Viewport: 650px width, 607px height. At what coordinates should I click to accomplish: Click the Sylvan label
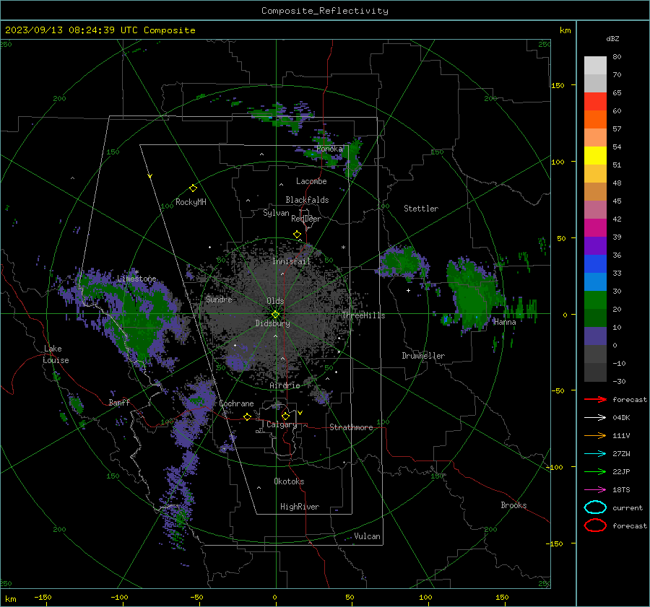pyautogui.click(x=276, y=213)
